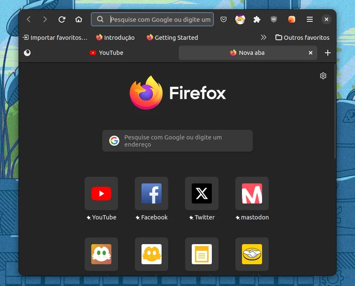Open the Introdução bookmark
The width and height of the screenshot is (355, 286).
click(x=115, y=38)
